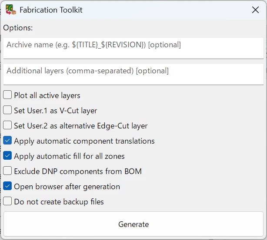Click the 'Set User.1 as V-Cut layer' label

56,111
